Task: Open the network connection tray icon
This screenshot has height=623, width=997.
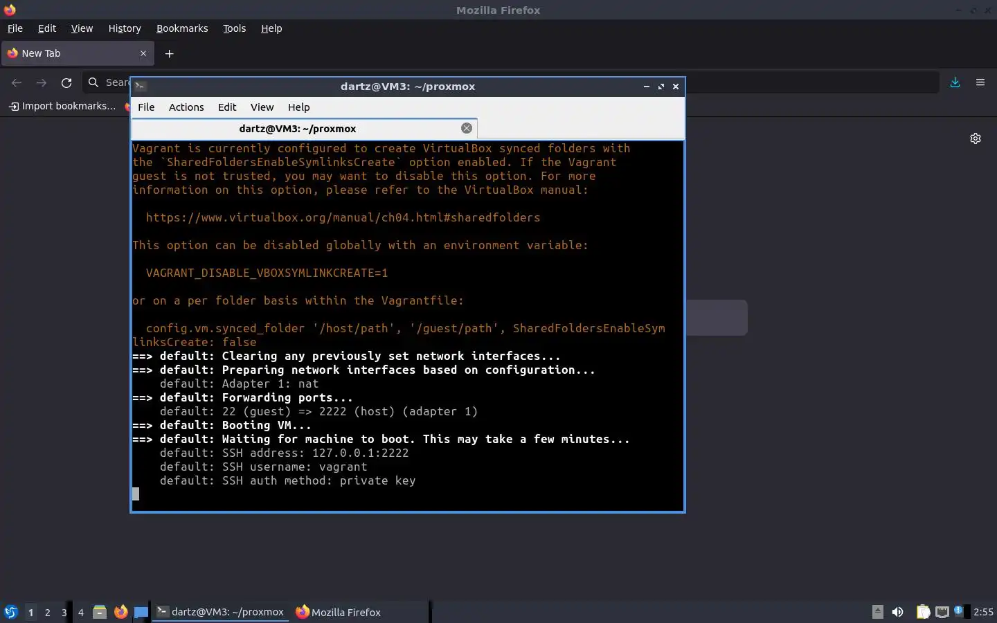Action: (942, 612)
